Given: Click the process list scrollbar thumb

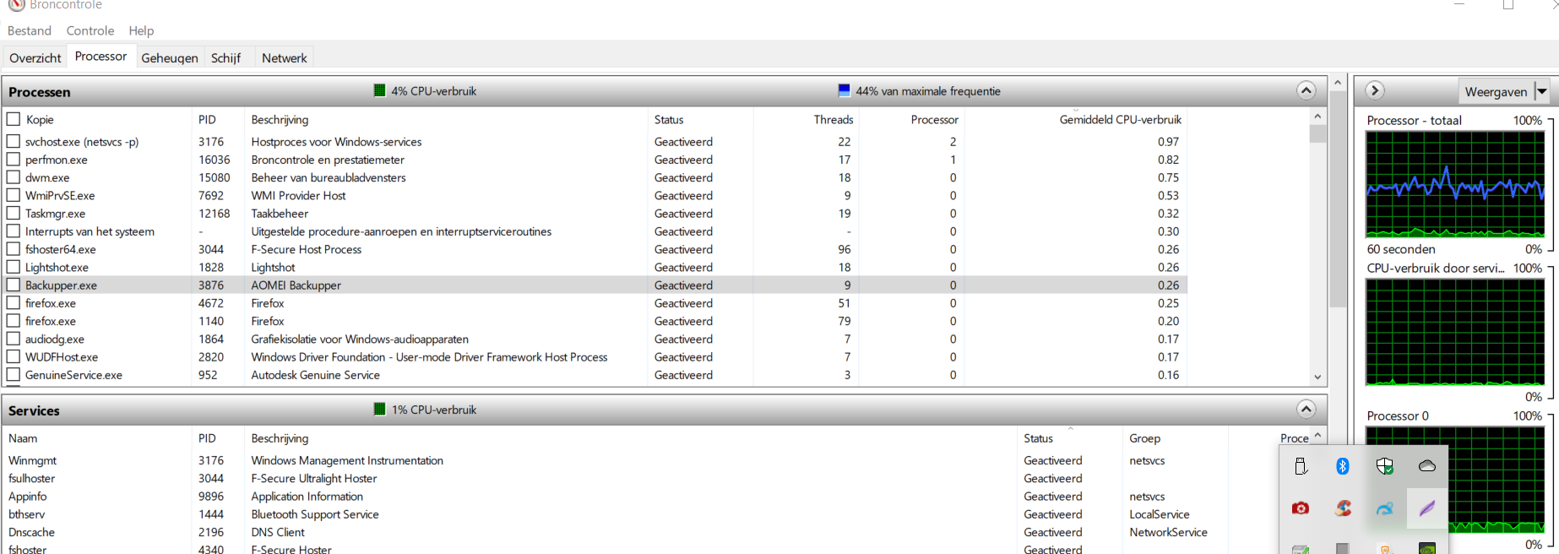Looking at the screenshot, I should [x=1317, y=133].
